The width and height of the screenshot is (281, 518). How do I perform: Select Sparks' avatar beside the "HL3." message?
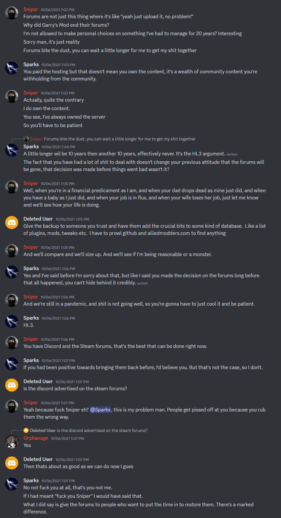(12, 322)
